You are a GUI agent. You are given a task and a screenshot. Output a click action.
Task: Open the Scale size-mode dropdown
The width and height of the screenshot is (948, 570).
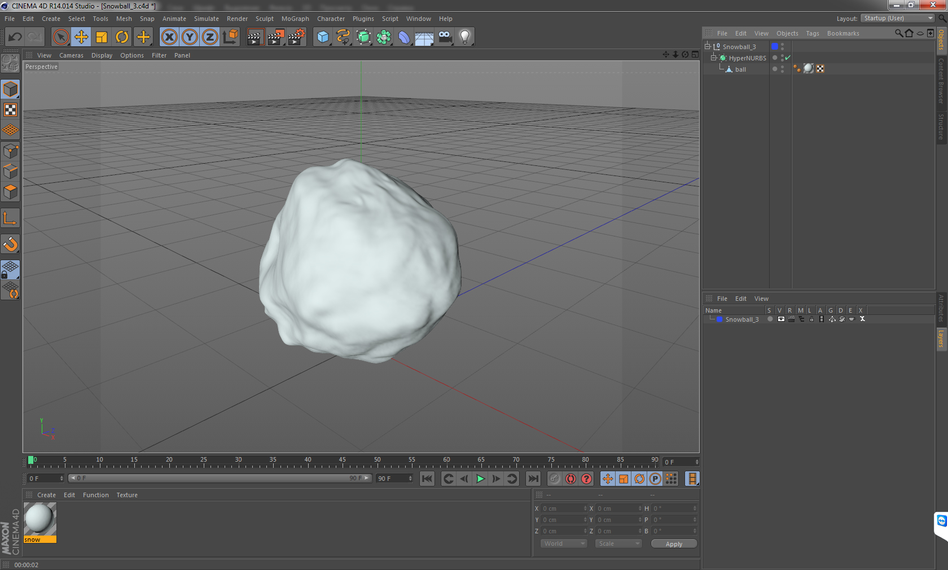(x=618, y=543)
